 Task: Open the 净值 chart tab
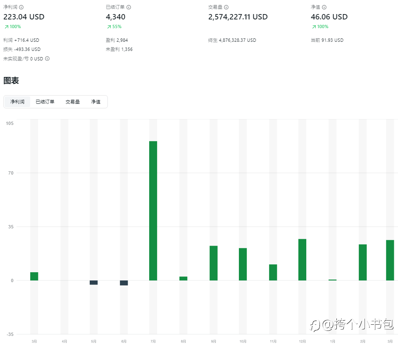point(95,102)
